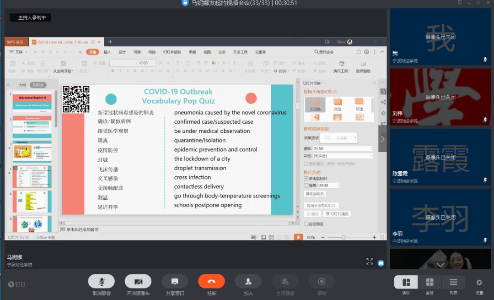This screenshot has width=494, height=300.
Task: Enable the 每隔 timed advance checkbox
Action: [x=306, y=185]
